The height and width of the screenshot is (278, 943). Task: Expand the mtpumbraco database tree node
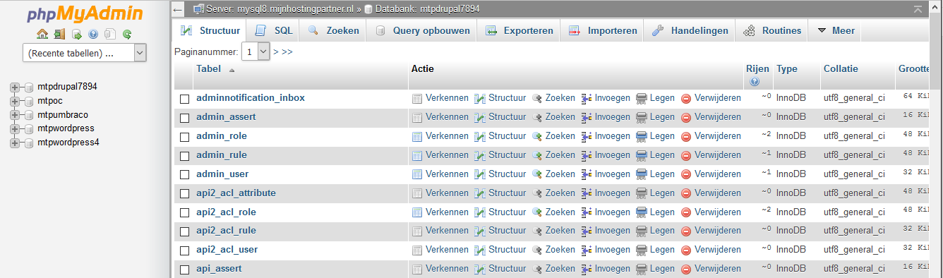(14, 115)
